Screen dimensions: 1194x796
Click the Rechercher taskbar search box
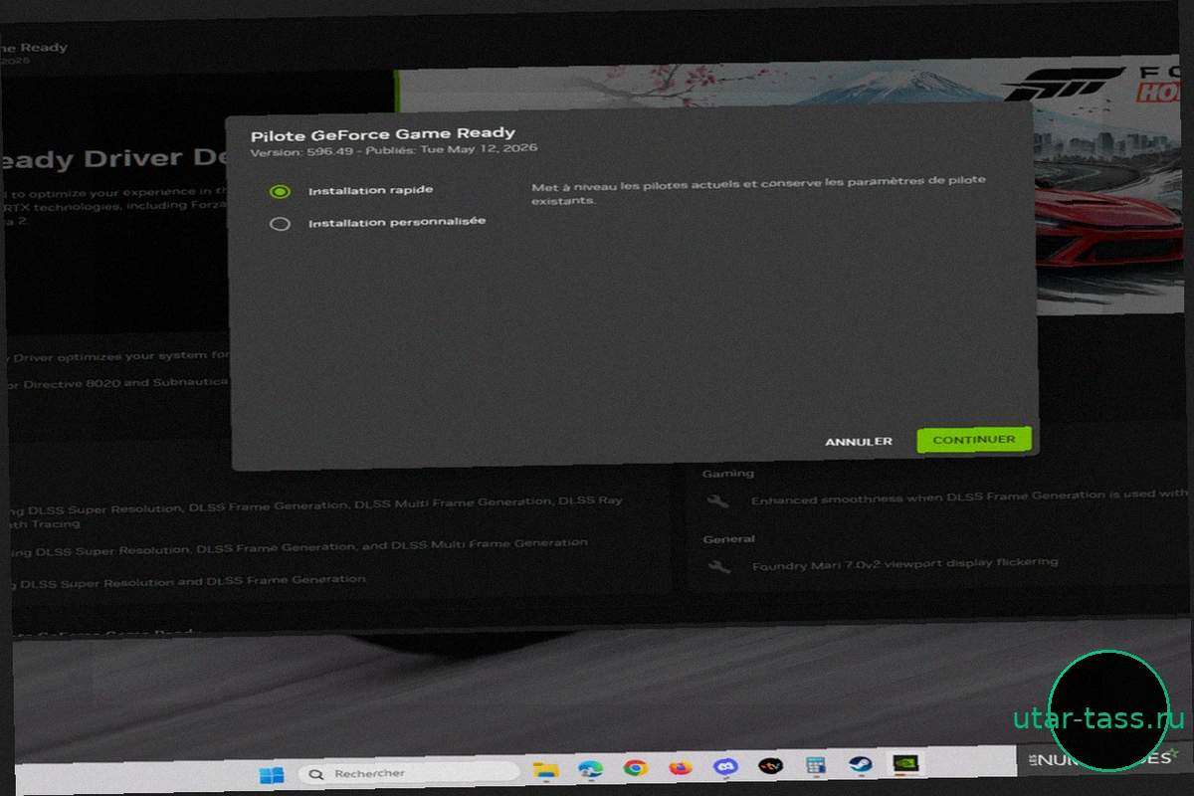coord(409,773)
